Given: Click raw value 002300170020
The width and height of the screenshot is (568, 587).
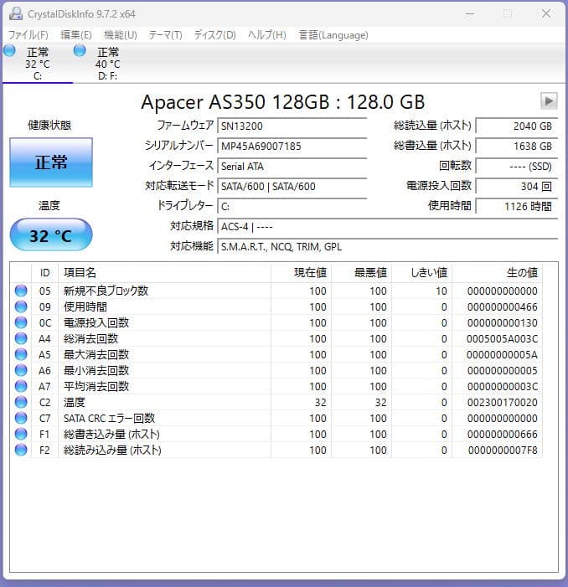Looking at the screenshot, I should click(502, 403).
